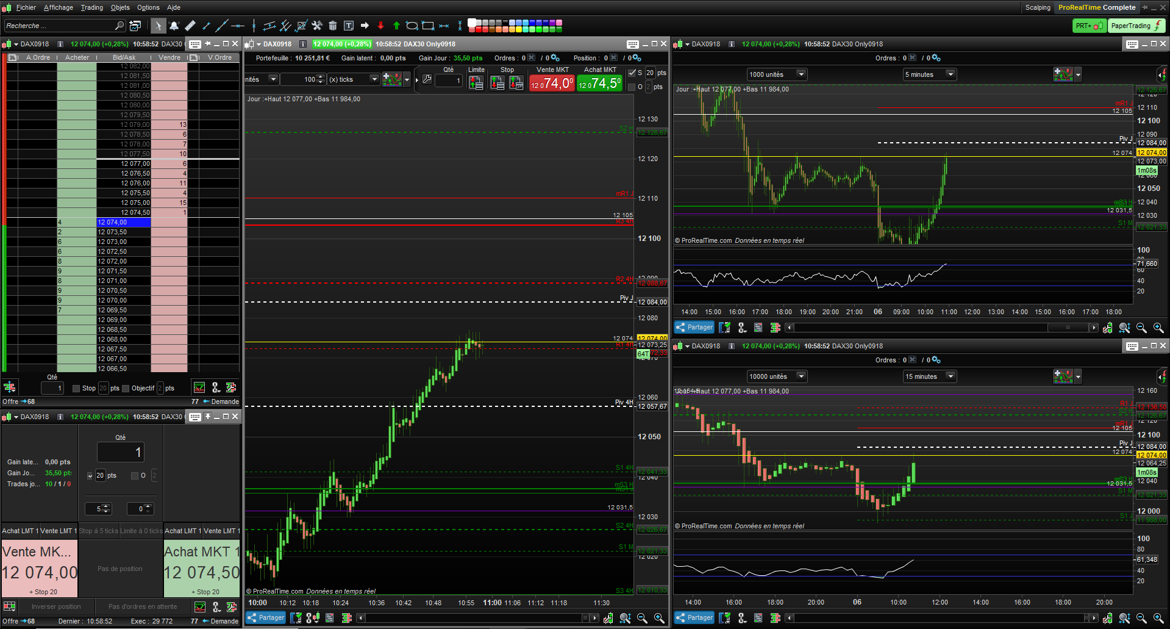Open the 1000 unités dropdown
Screen dimensions: 1170x629
[777, 74]
